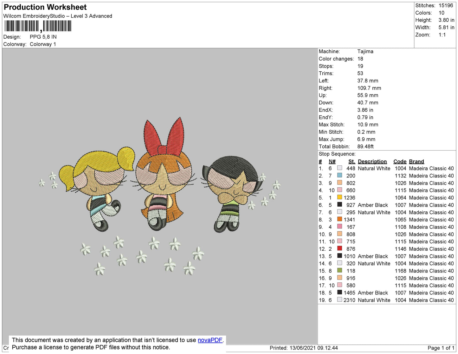Click the Amber Black swatch in row 6
Image resolution: width=458 pixels, height=354 pixels.
(x=340, y=204)
